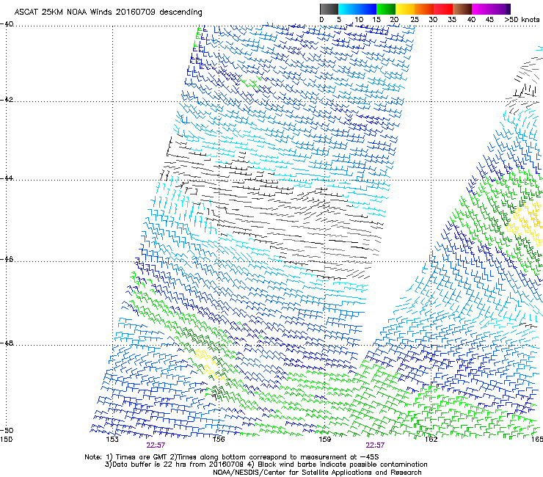543x477 pixels.
Task: Click the longitude label '159'
Action: (x=325, y=440)
